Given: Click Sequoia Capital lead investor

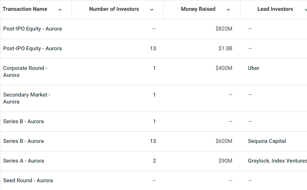Looking at the screenshot, I should (x=267, y=141).
